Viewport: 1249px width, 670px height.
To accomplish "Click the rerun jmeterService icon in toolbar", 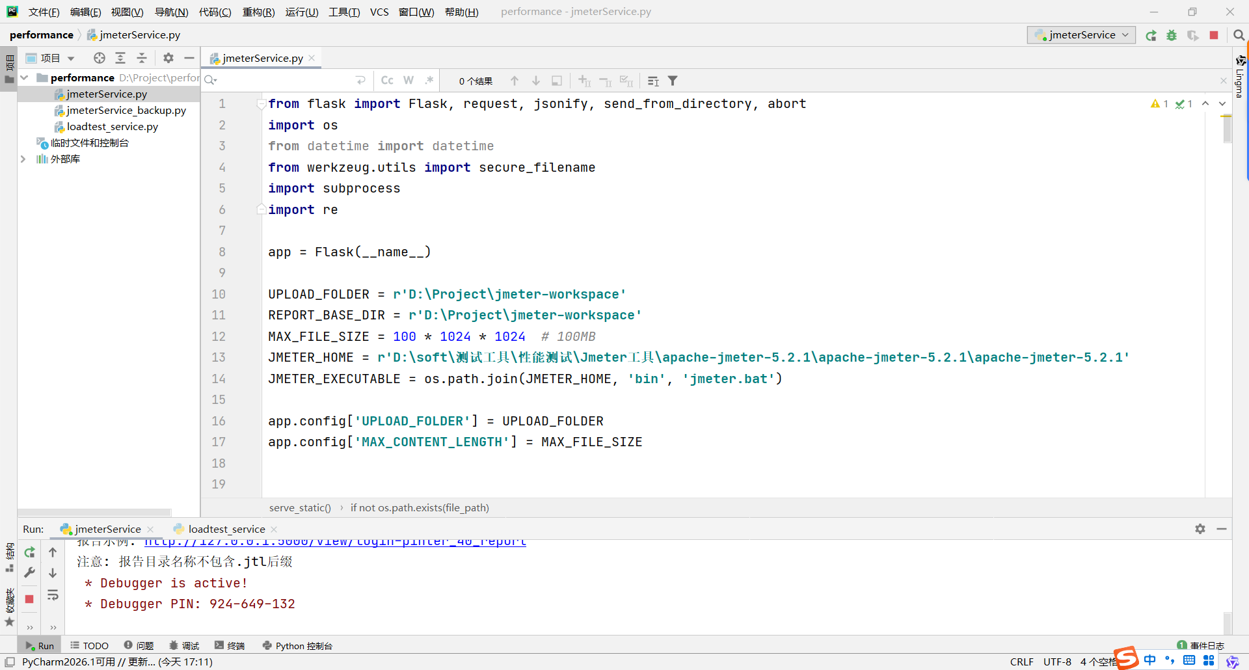I will (x=1151, y=35).
